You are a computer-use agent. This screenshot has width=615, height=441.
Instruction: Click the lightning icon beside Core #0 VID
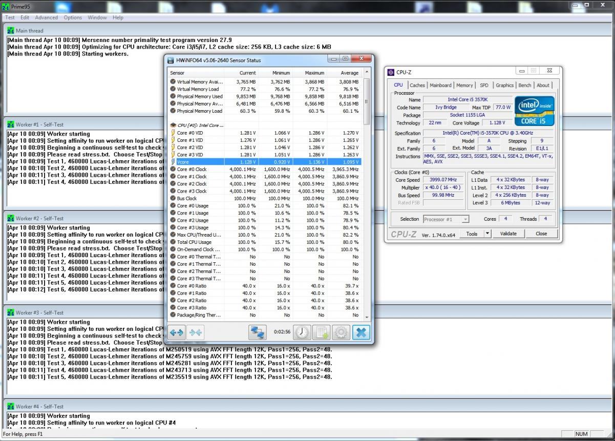[x=173, y=133]
